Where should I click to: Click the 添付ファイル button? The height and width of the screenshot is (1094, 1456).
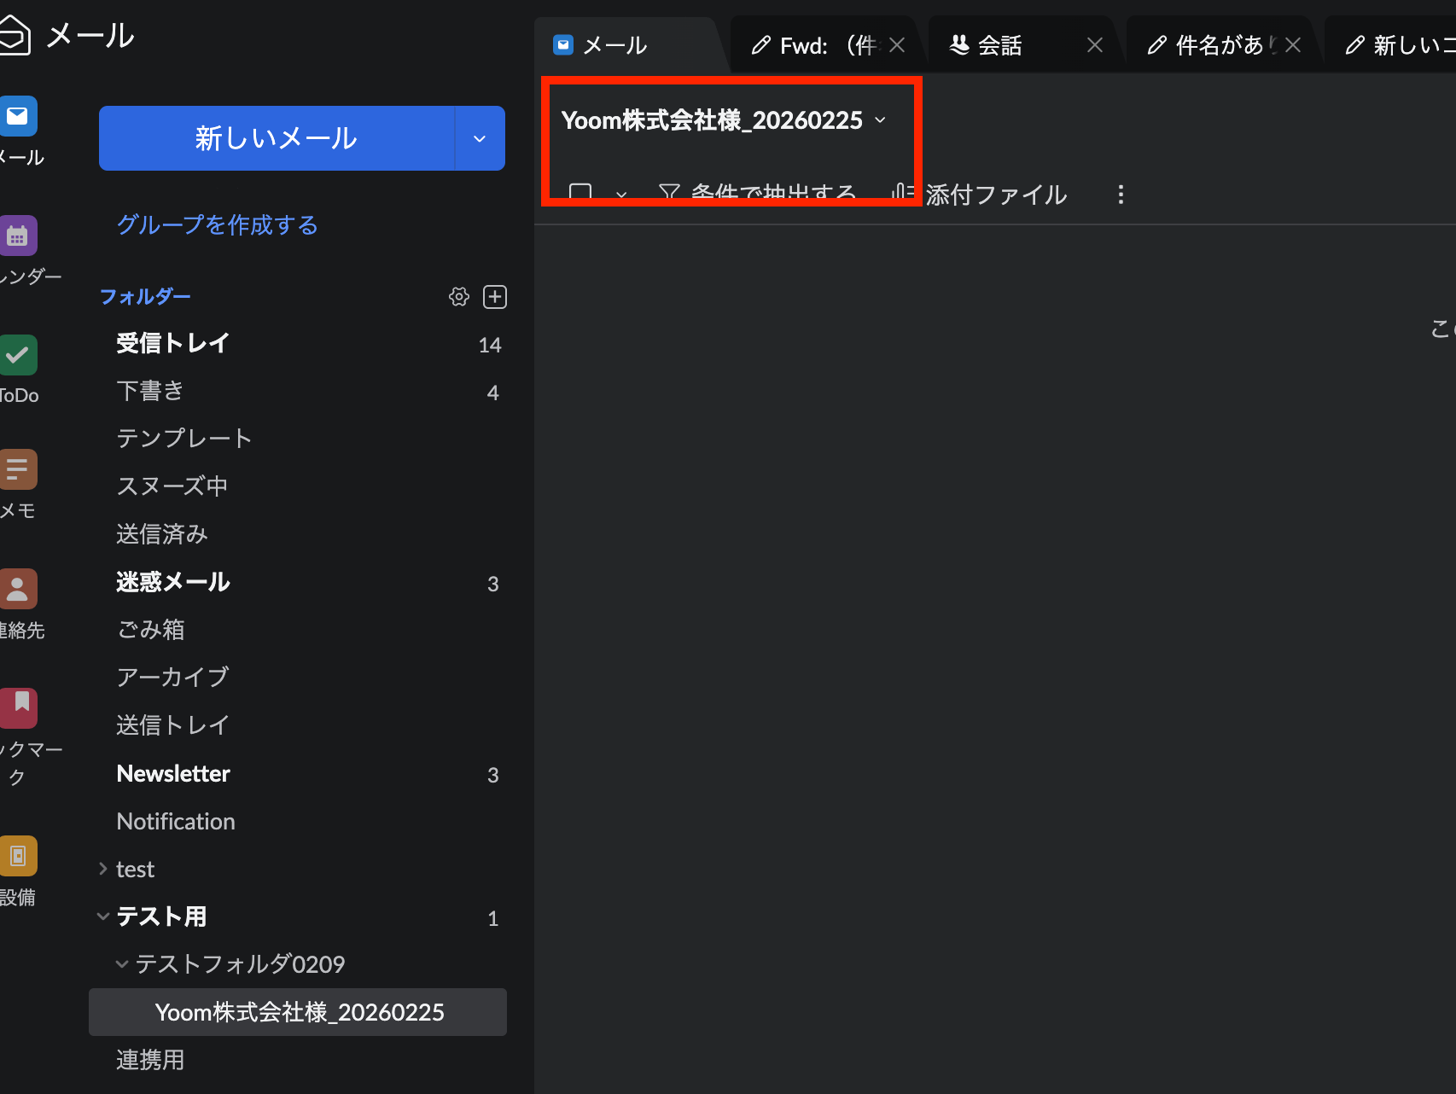pyautogui.click(x=996, y=195)
